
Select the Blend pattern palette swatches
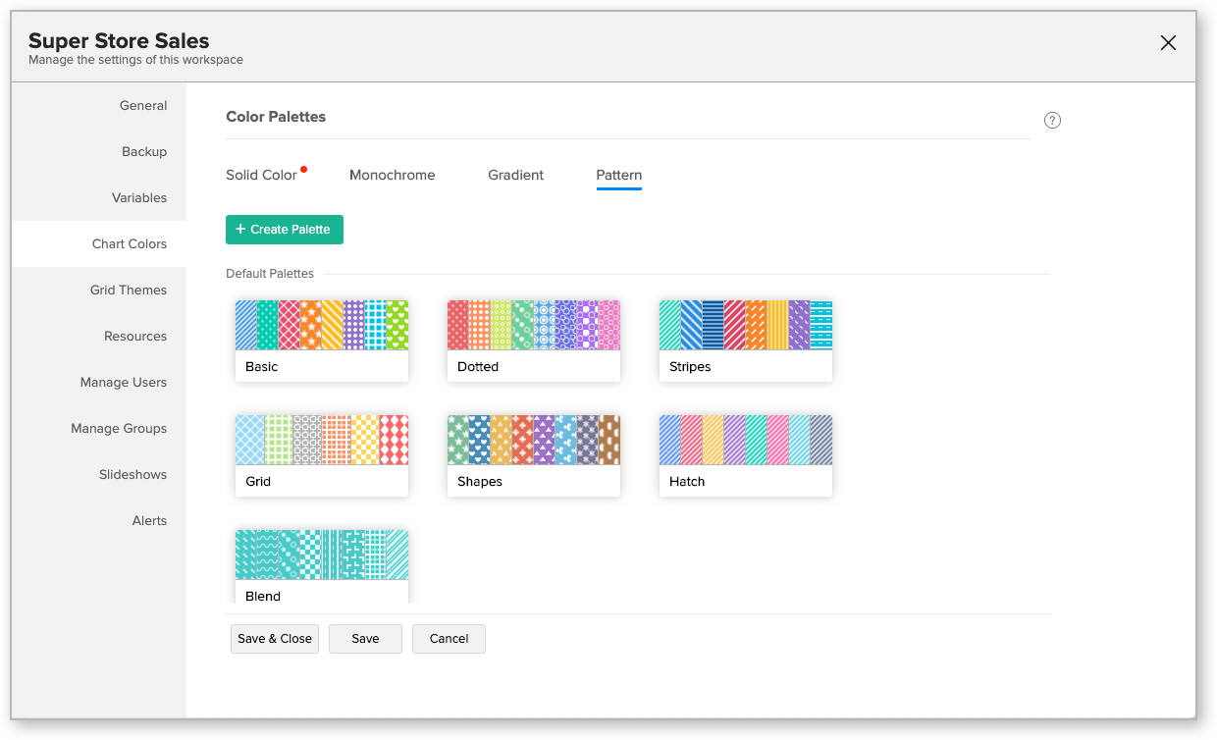click(322, 555)
